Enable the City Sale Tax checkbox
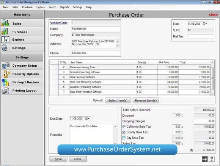 tap(124, 138)
